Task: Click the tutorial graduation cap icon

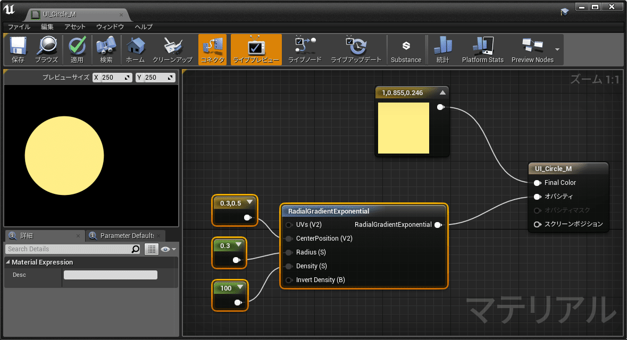Action: (x=565, y=12)
